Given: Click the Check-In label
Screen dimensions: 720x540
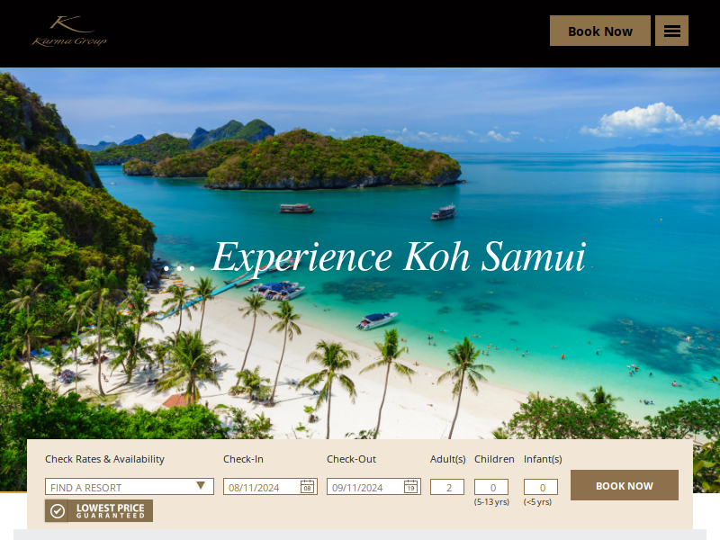Looking at the screenshot, I should pyautogui.click(x=243, y=459).
